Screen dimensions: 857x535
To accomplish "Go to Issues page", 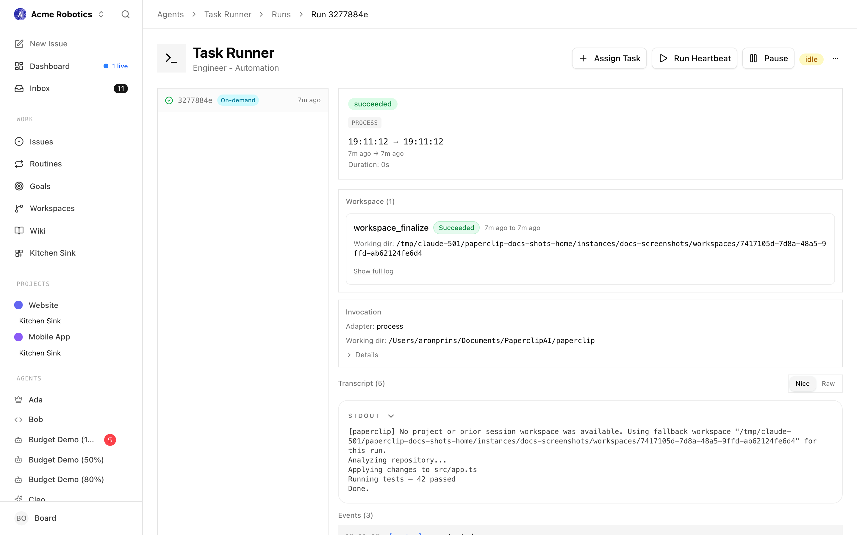I will (x=71, y=141).
